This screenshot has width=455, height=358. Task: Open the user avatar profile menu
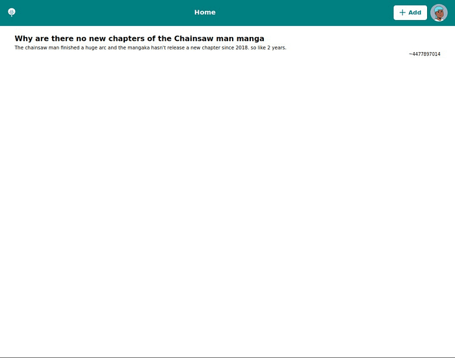tap(439, 13)
